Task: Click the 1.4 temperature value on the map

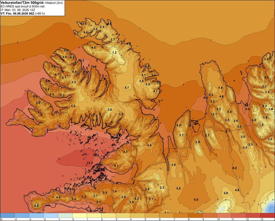Action: (x=271, y=109)
